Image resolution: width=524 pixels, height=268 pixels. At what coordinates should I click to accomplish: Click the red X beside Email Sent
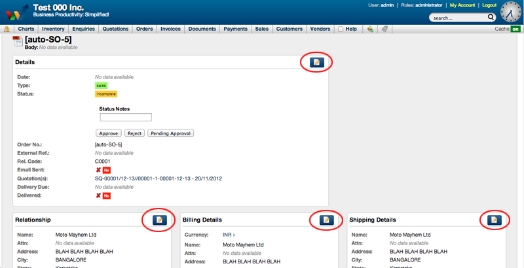[98, 170]
